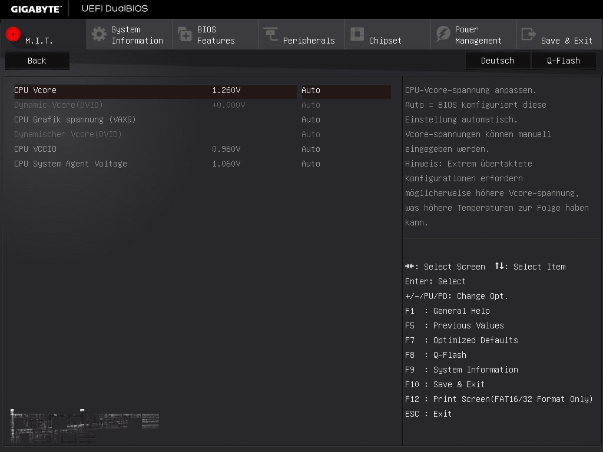Viewport: 603px width, 452px height.
Task: Select CPU System Agent Voltage label
Action: pyautogui.click(x=71, y=164)
